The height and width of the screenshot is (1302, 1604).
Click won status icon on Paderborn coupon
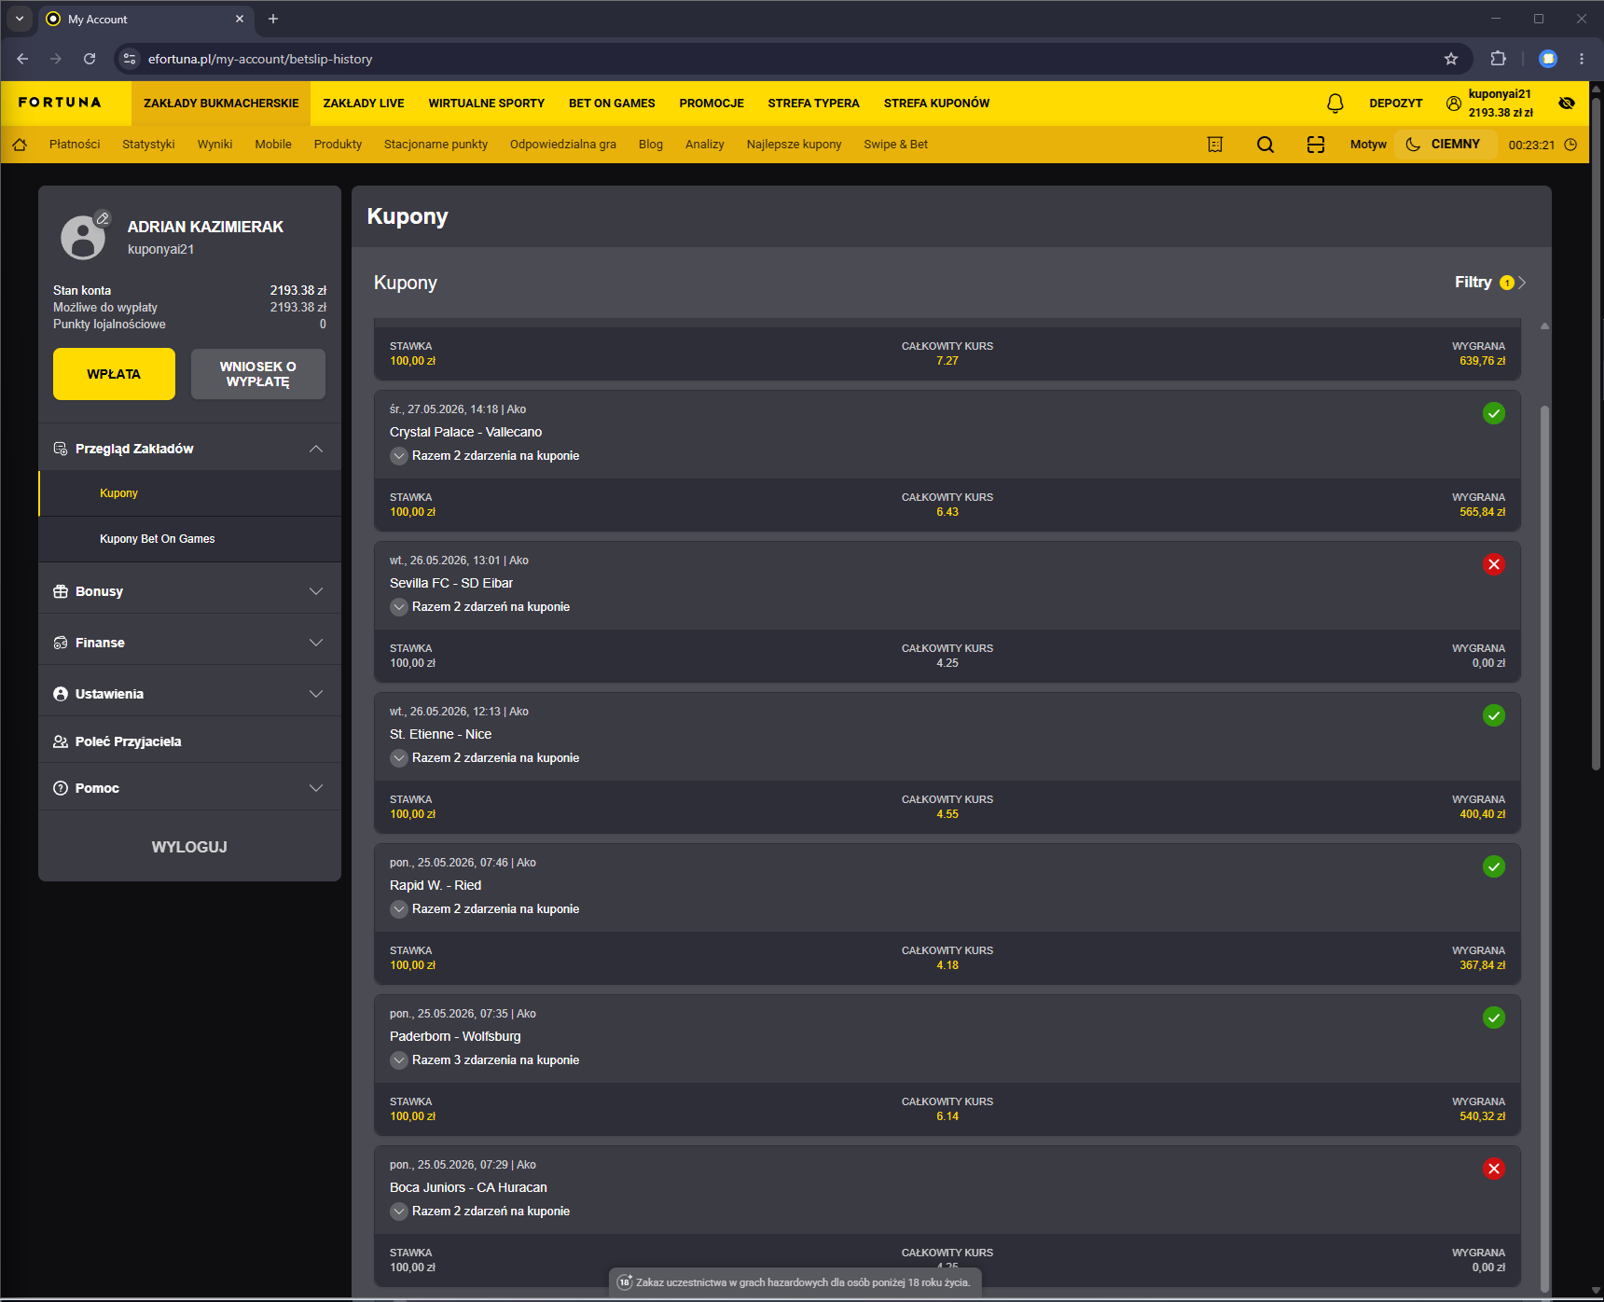1494,1018
